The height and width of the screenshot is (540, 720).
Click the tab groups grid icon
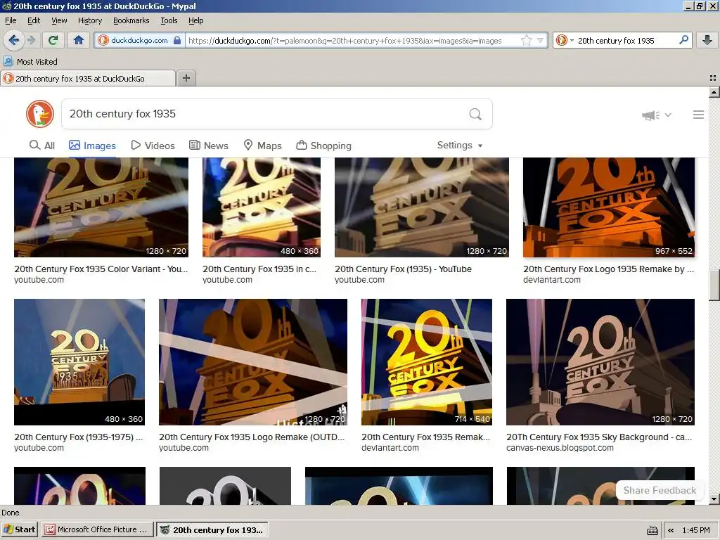713,78
